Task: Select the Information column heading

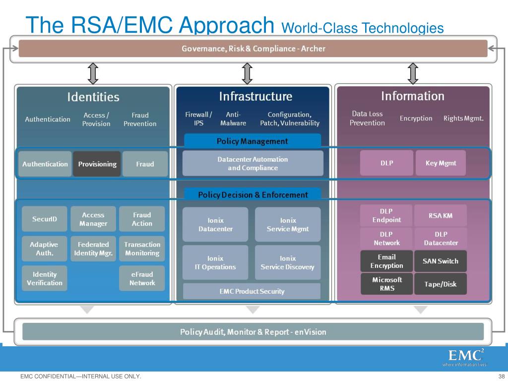Action: tap(412, 96)
